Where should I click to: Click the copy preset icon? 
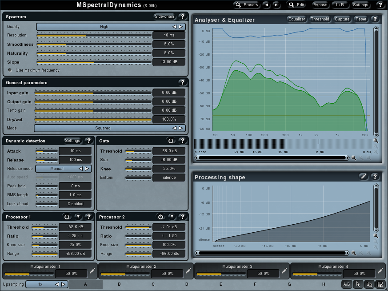[369, 284]
